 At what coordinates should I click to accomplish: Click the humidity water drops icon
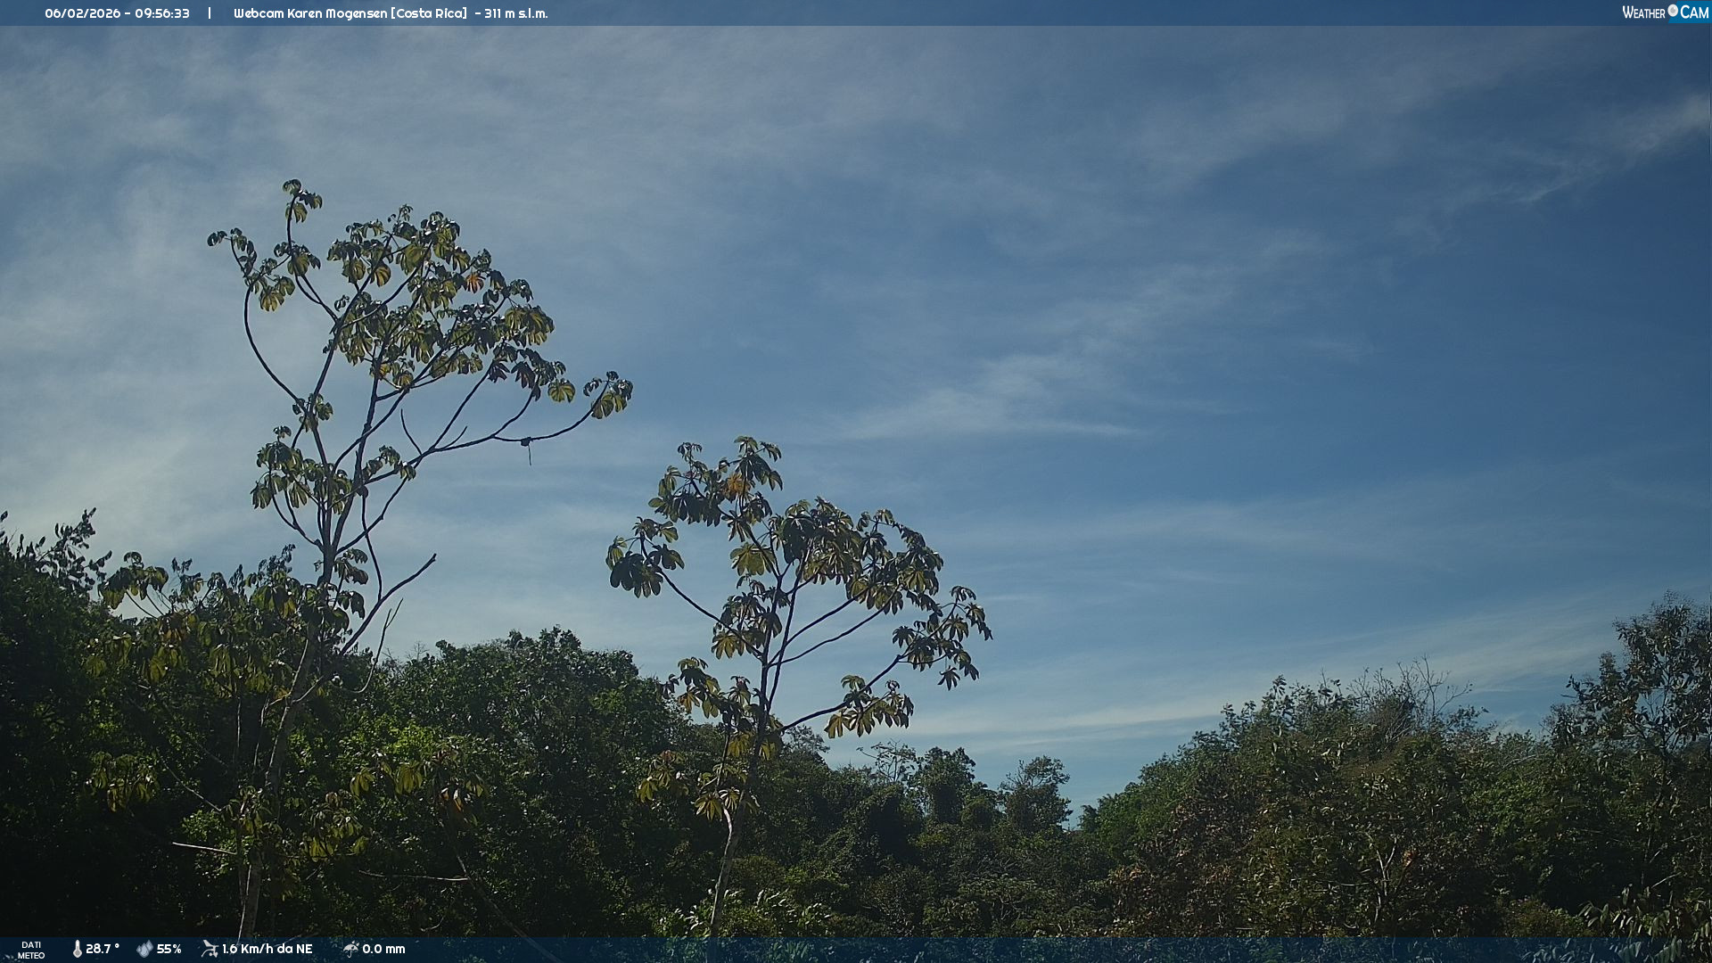pos(144,949)
